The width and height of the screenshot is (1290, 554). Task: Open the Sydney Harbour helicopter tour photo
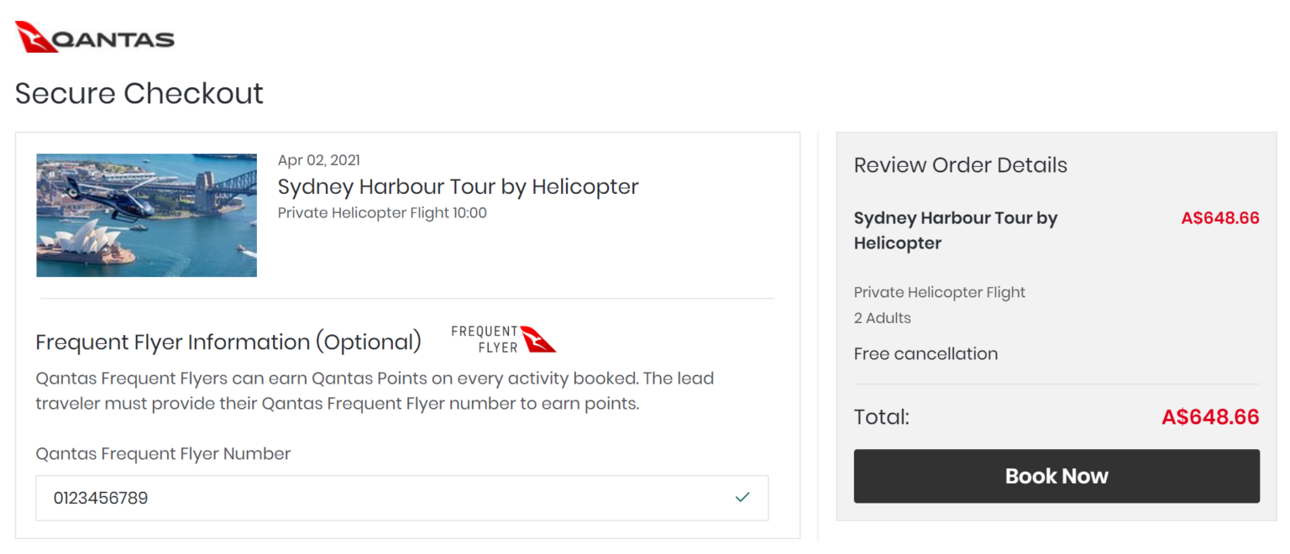[146, 215]
